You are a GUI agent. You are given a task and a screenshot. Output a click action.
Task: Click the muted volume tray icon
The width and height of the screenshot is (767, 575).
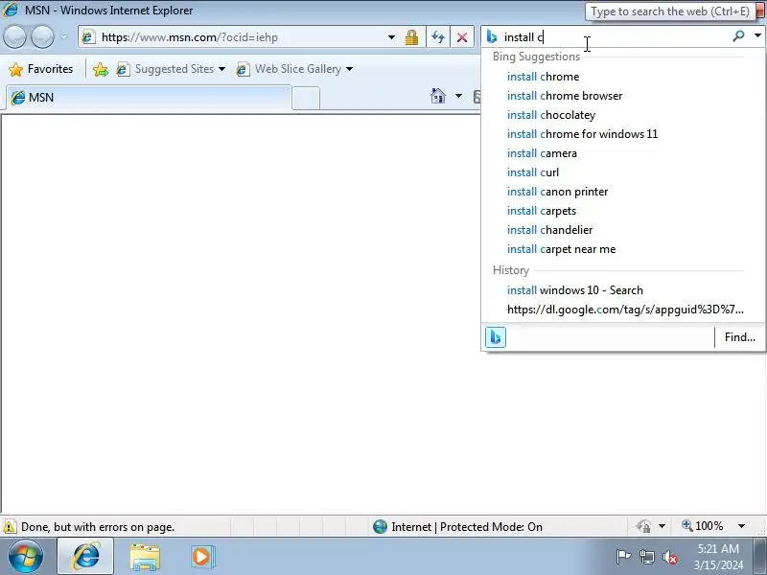pyautogui.click(x=670, y=557)
